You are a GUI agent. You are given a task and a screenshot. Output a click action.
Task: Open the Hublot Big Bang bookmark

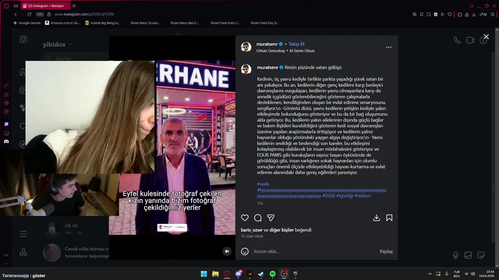tap(103, 23)
